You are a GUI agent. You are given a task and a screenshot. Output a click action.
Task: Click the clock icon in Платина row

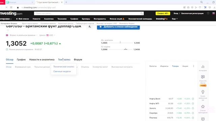coord(193,118)
